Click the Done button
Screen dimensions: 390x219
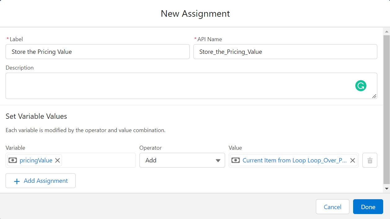coord(368,207)
